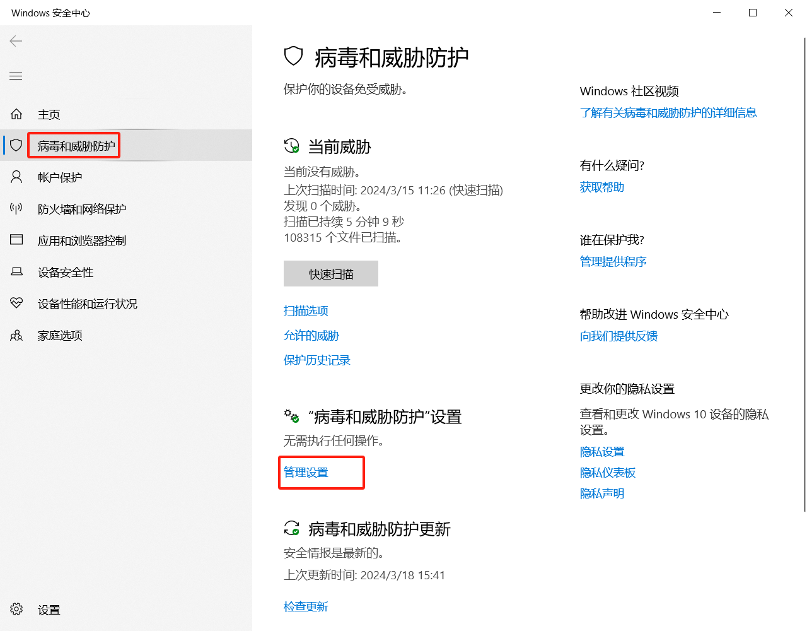The width and height of the screenshot is (807, 631).
Task: Click the 获取帮助 link
Action: tap(602, 187)
